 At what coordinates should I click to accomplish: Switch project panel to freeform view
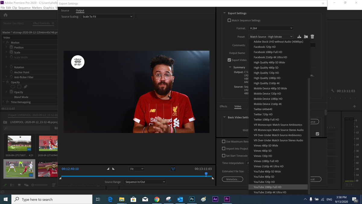click(26, 185)
